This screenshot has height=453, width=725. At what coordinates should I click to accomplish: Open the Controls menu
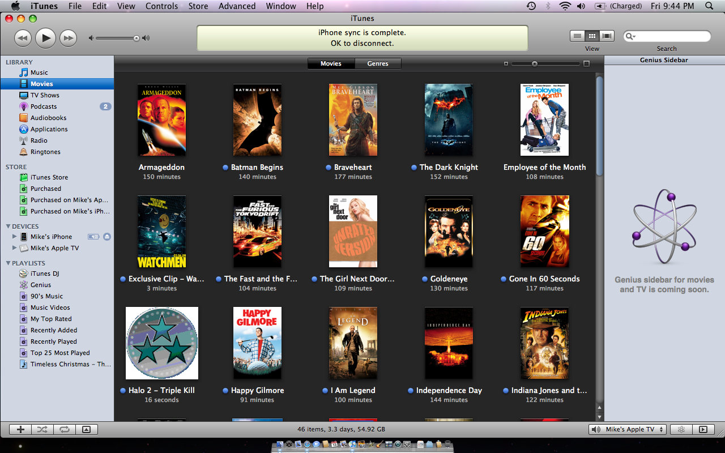(161, 6)
